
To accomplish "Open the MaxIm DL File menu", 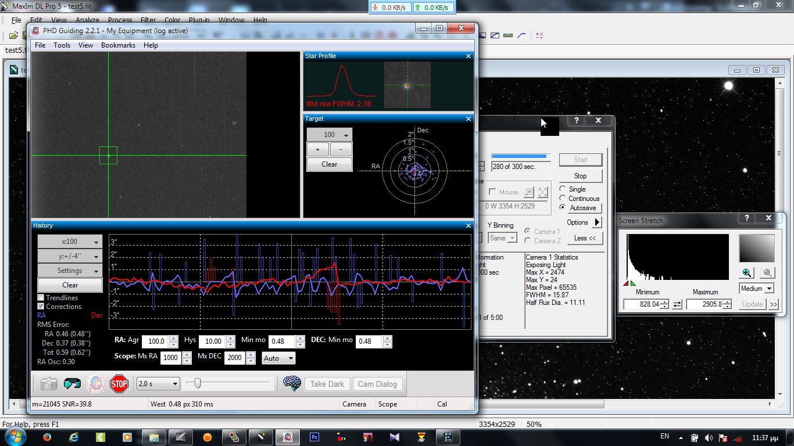I will (16, 20).
